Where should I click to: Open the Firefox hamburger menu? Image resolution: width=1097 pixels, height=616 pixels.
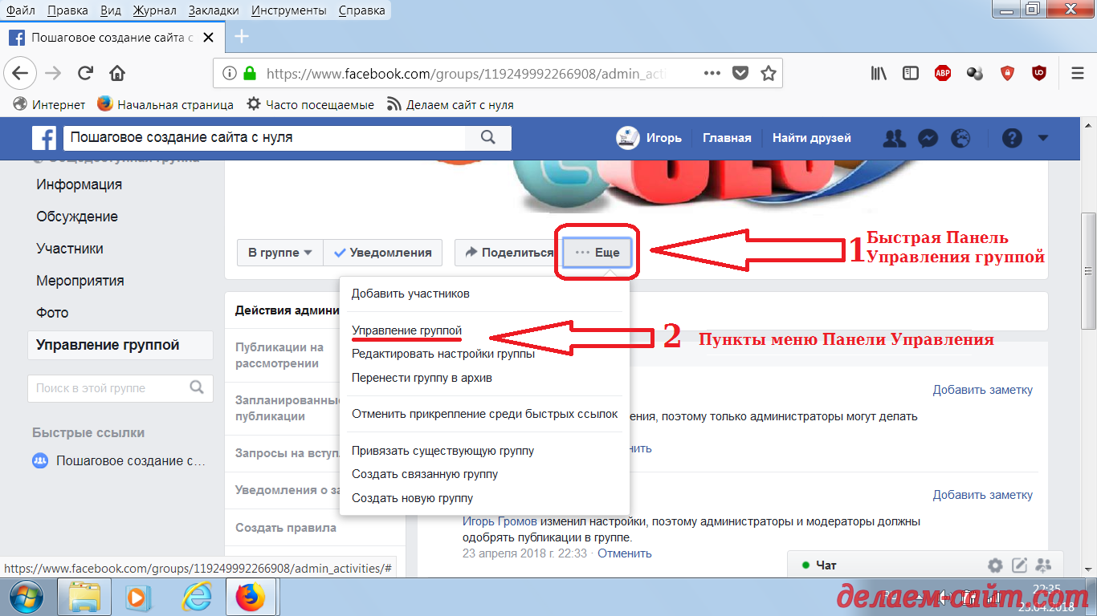coord(1077,72)
